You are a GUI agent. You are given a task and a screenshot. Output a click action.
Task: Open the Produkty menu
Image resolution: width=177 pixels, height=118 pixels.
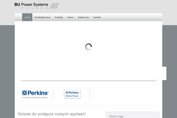pyautogui.click(x=59, y=17)
